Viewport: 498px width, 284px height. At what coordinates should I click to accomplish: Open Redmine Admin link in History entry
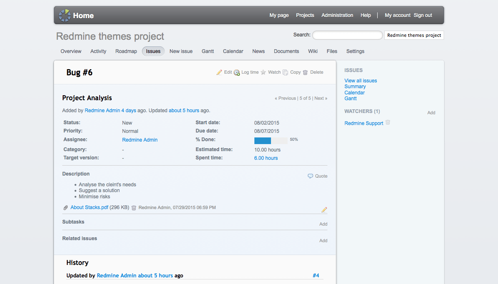pyautogui.click(x=117, y=276)
